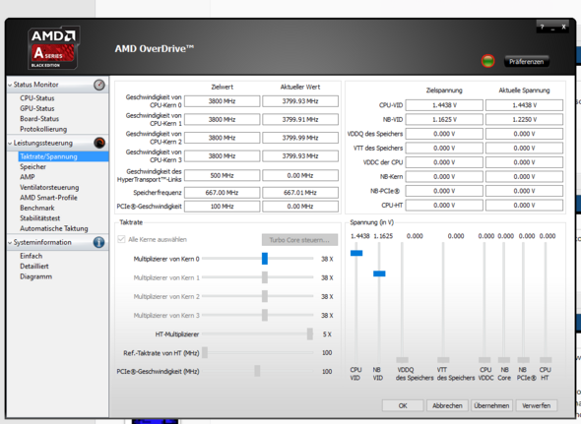Open AMD Smart-Profile page

pyautogui.click(x=48, y=198)
